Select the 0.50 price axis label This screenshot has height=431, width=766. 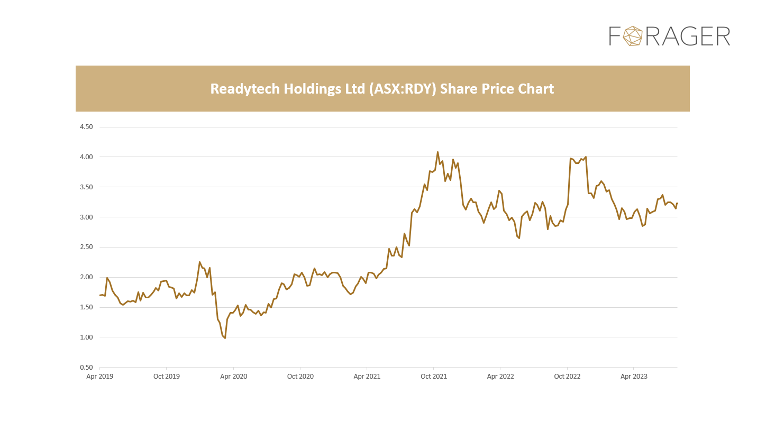[x=86, y=368]
